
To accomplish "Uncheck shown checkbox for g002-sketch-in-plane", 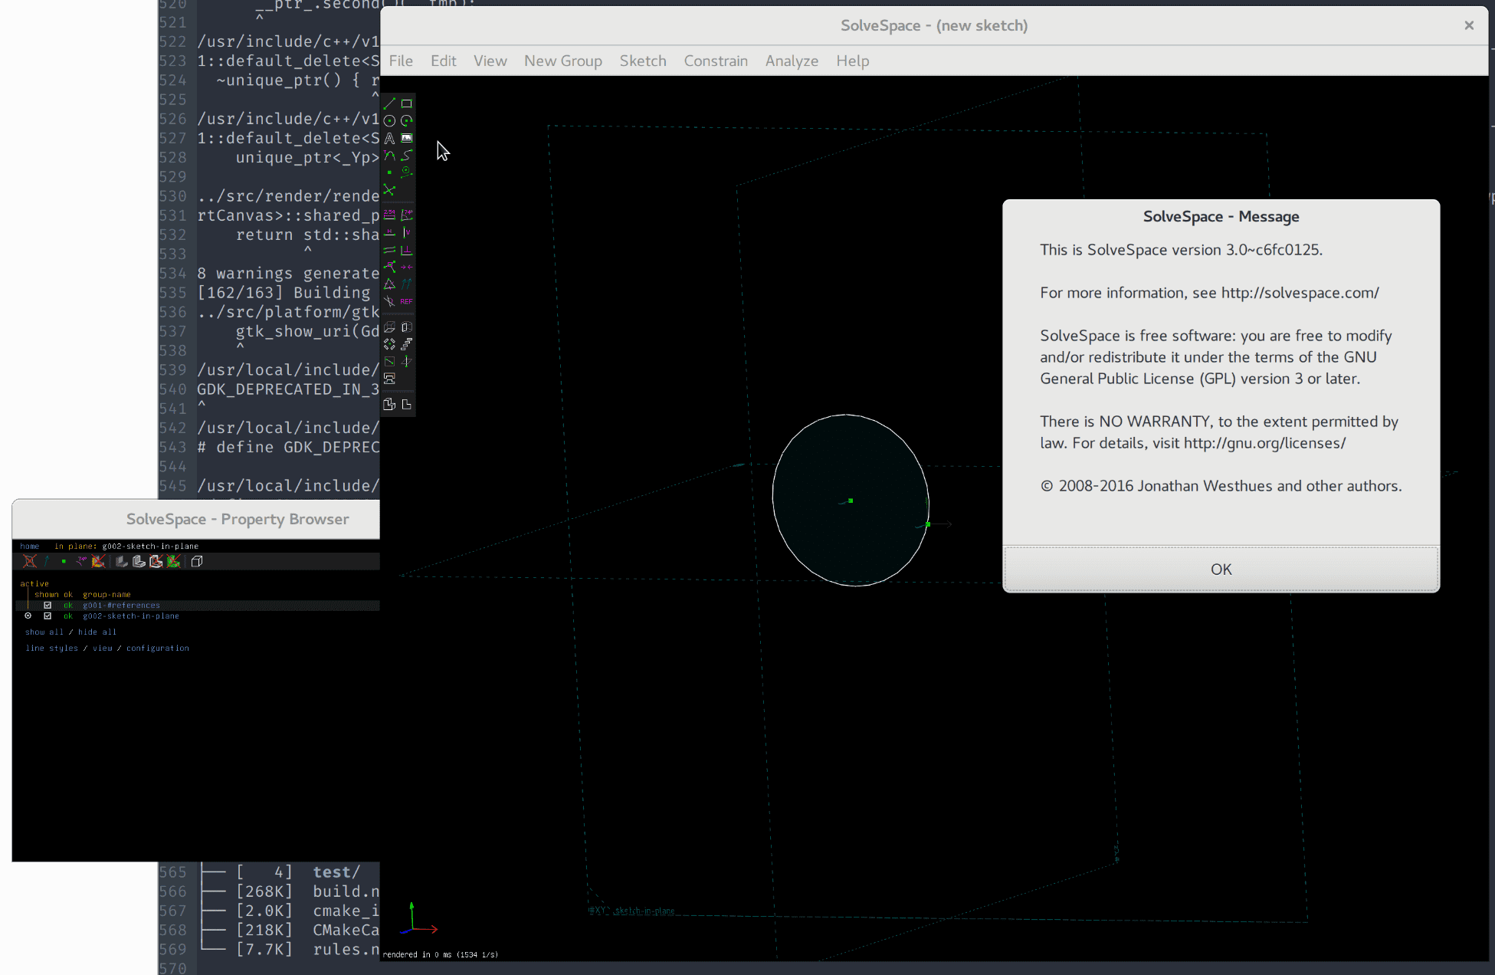I will [48, 616].
